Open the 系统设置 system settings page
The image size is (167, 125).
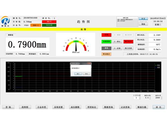(x=58, y=107)
